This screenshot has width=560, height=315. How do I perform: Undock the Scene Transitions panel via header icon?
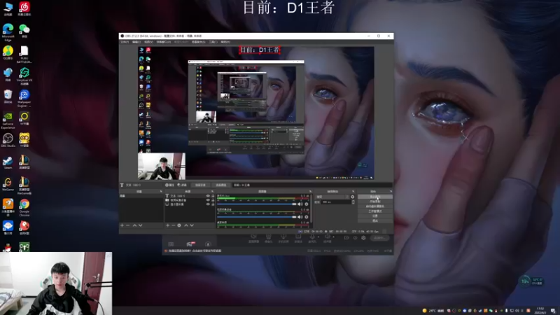pos(353,191)
